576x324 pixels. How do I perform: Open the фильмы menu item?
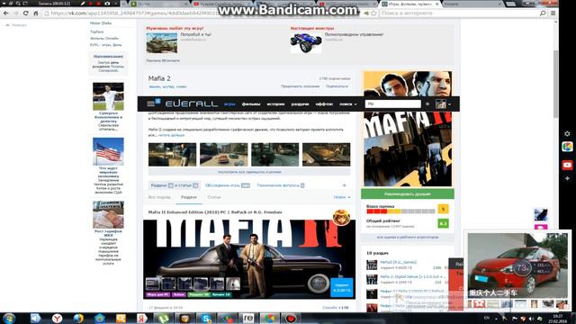[x=251, y=104]
